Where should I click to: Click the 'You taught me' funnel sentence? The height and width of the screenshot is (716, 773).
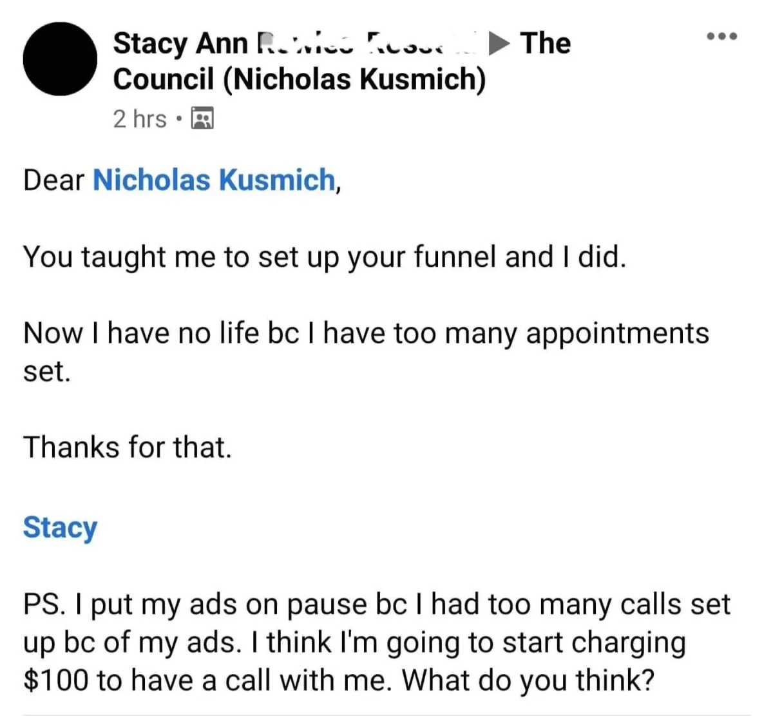click(324, 257)
